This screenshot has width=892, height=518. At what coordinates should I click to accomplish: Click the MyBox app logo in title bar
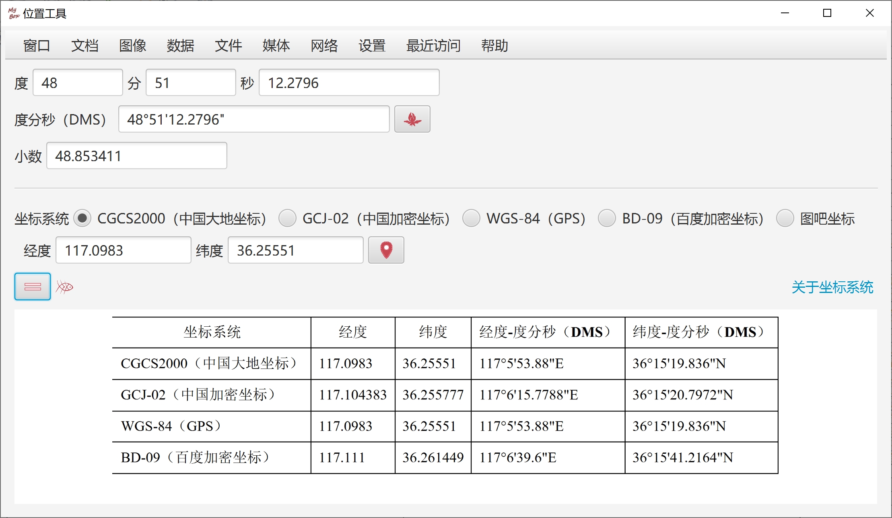pos(13,13)
